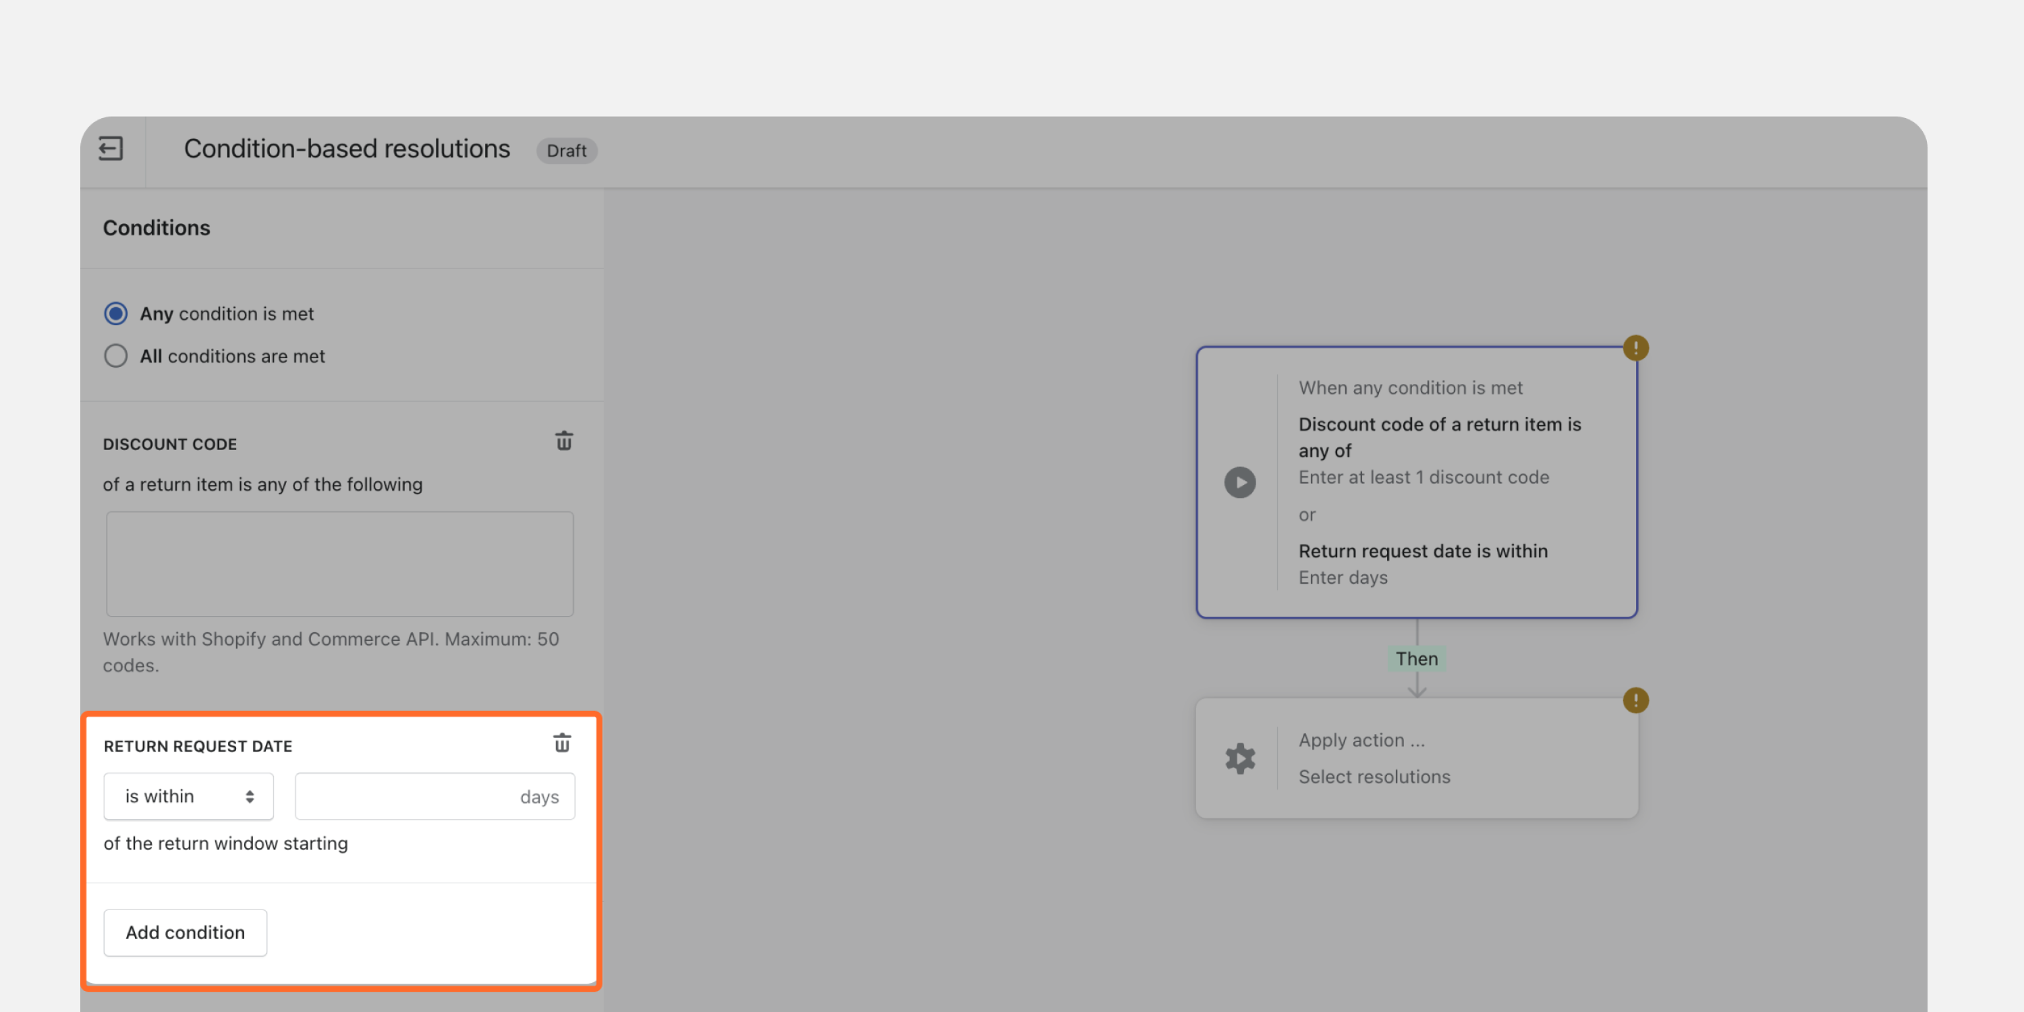Screen dimensions: 2024x1012
Task: Click the Draft status badge
Action: click(567, 150)
